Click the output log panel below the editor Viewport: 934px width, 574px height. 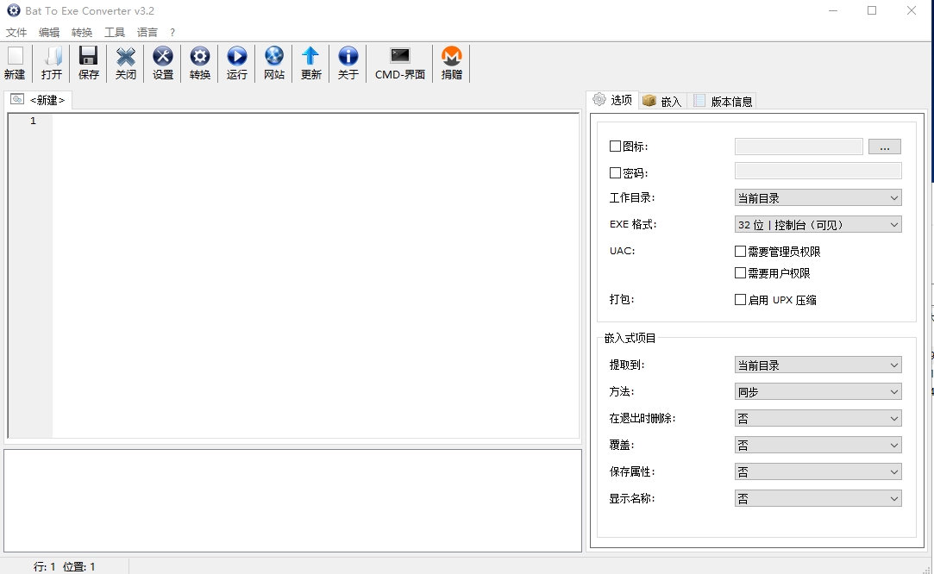[x=292, y=501]
